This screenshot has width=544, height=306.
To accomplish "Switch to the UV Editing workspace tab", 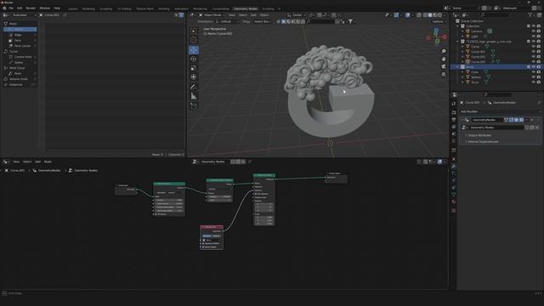I will pos(124,8).
